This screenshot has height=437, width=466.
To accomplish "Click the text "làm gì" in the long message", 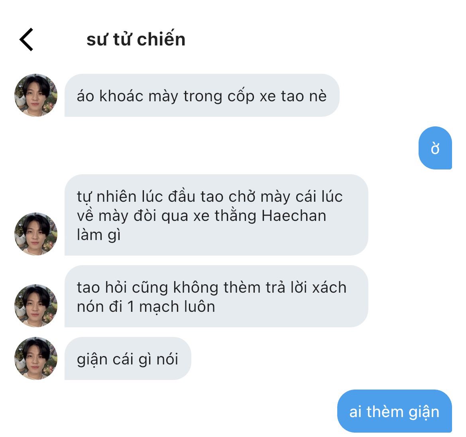I will point(99,235).
